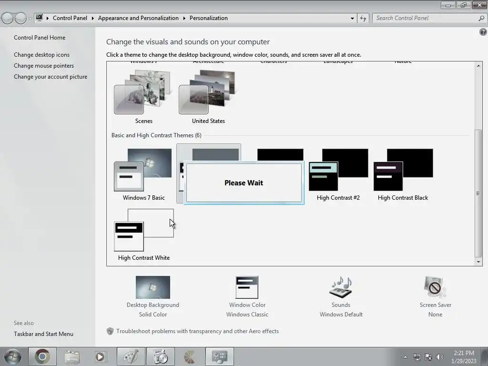Viewport: 488px width, 366px height.
Task: Click the network tray icon
Action: coord(417,357)
